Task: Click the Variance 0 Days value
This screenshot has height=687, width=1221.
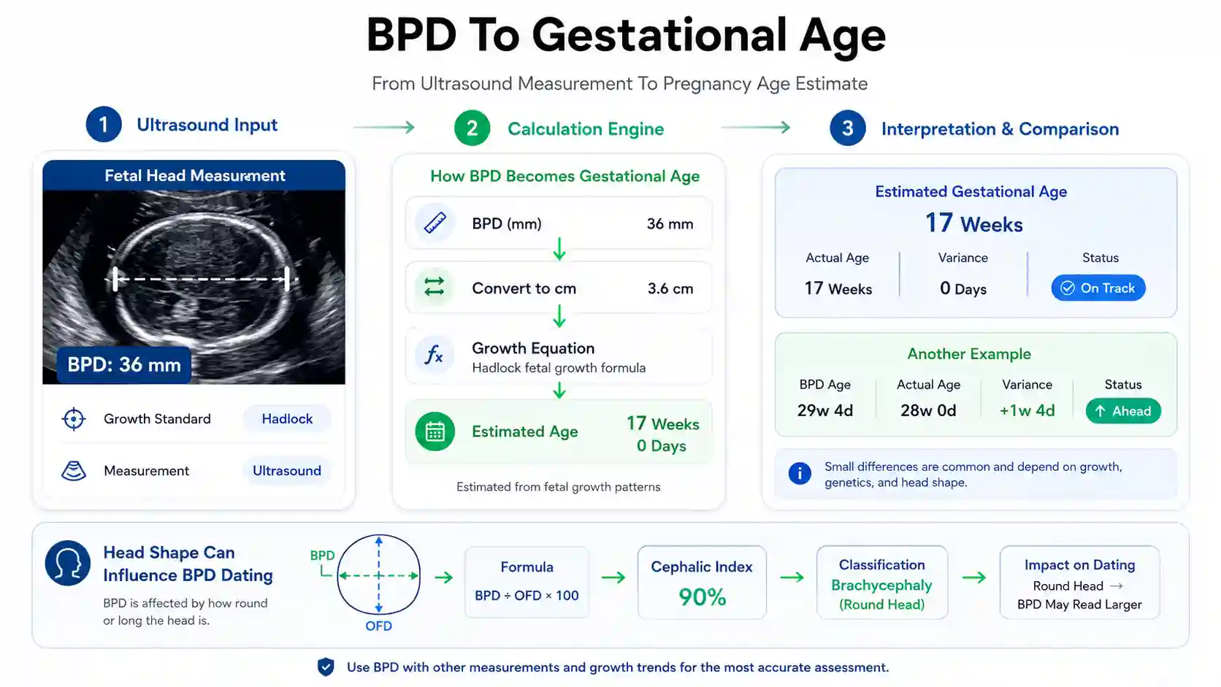Action: (963, 288)
